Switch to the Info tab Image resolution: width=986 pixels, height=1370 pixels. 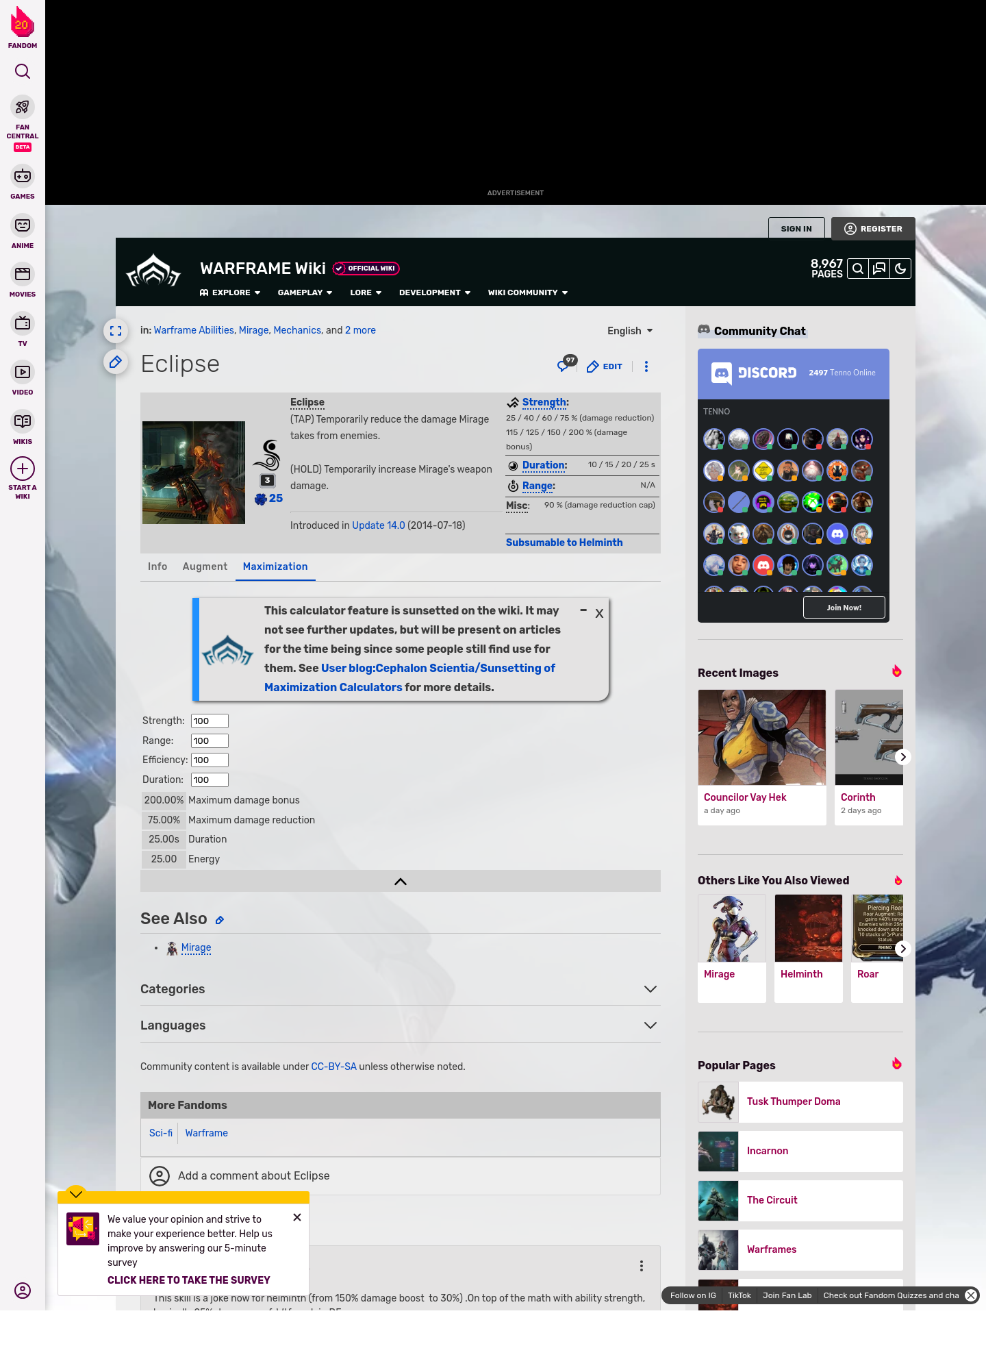pos(157,566)
